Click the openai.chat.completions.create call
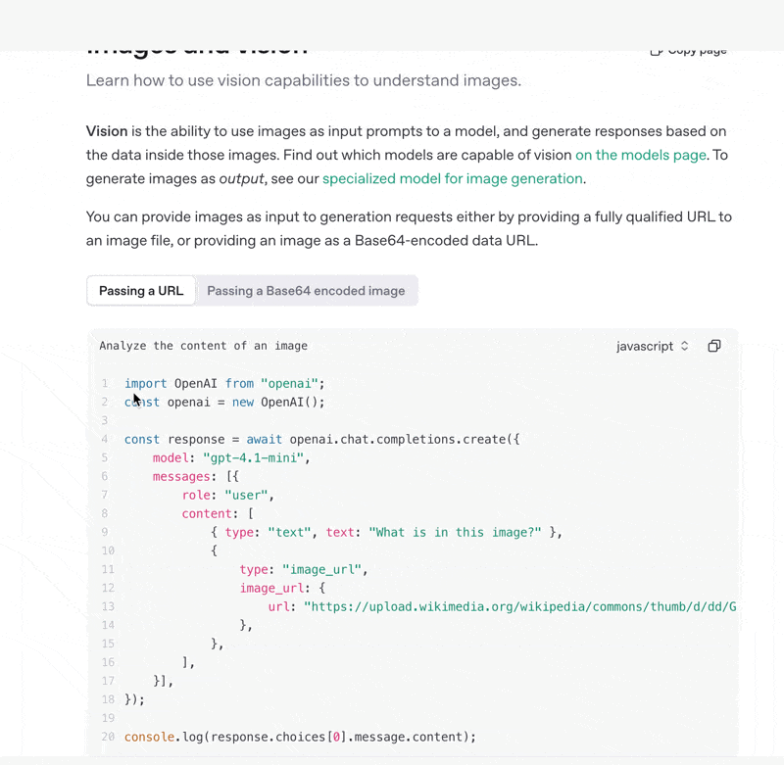784x765 pixels. pyautogui.click(x=405, y=439)
